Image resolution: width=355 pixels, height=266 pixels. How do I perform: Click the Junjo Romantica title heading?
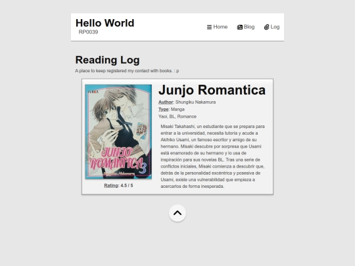point(212,90)
